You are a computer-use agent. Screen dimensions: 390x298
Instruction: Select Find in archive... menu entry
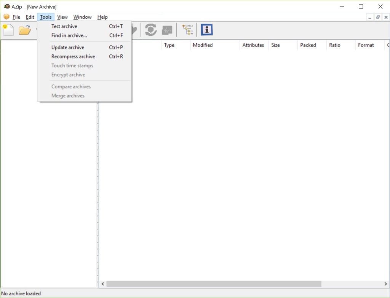(x=85, y=35)
